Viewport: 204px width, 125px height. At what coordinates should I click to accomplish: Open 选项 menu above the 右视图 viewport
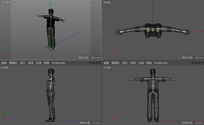click(x=30, y=63)
